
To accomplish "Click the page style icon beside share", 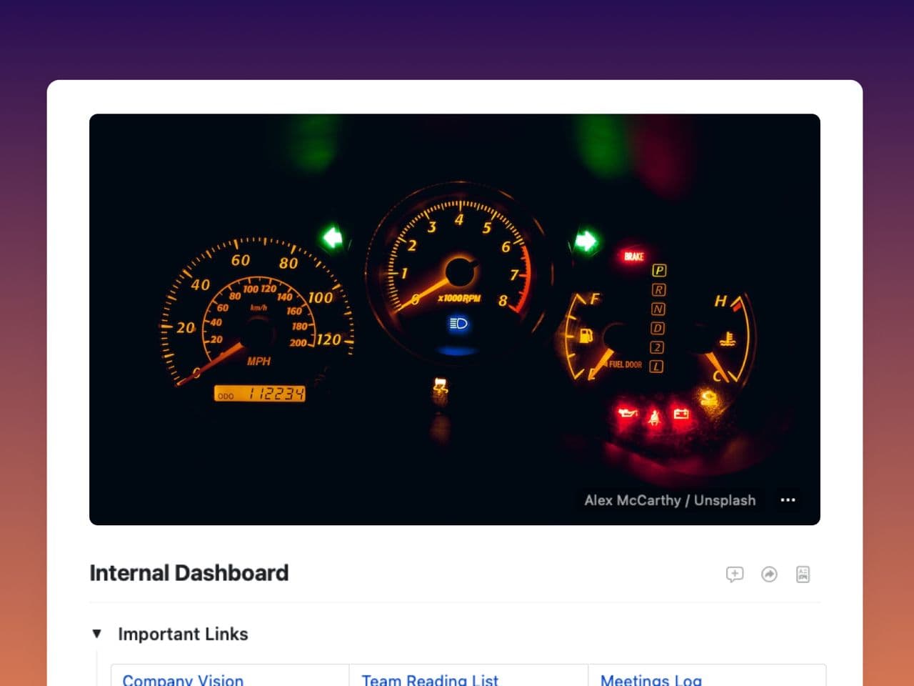I will point(803,575).
